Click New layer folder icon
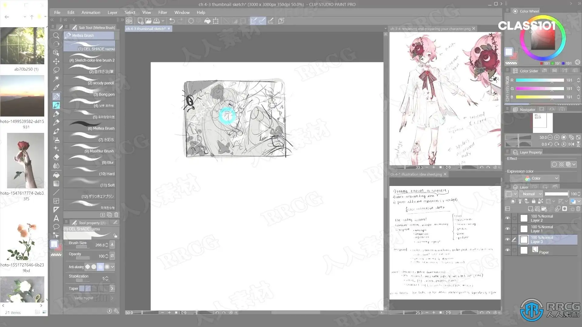This screenshot has height=327, width=582. coord(544,209)
